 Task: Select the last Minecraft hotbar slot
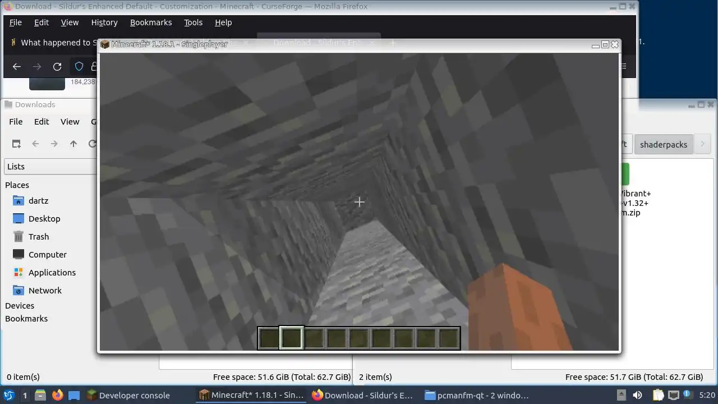pos(449,338)
